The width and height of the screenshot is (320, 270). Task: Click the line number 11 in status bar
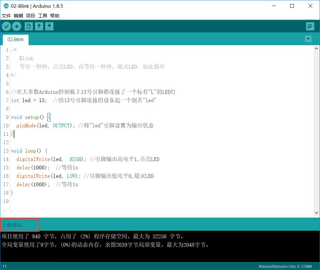click(4, 267)
